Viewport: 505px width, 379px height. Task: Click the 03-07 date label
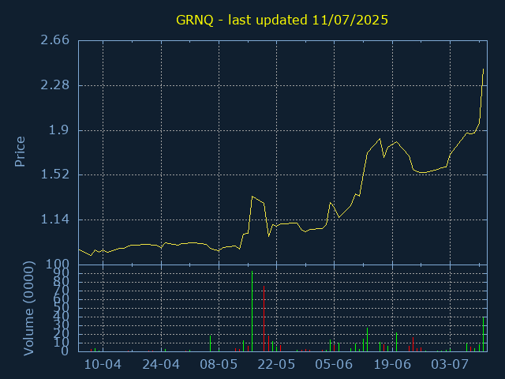(450, 365)
